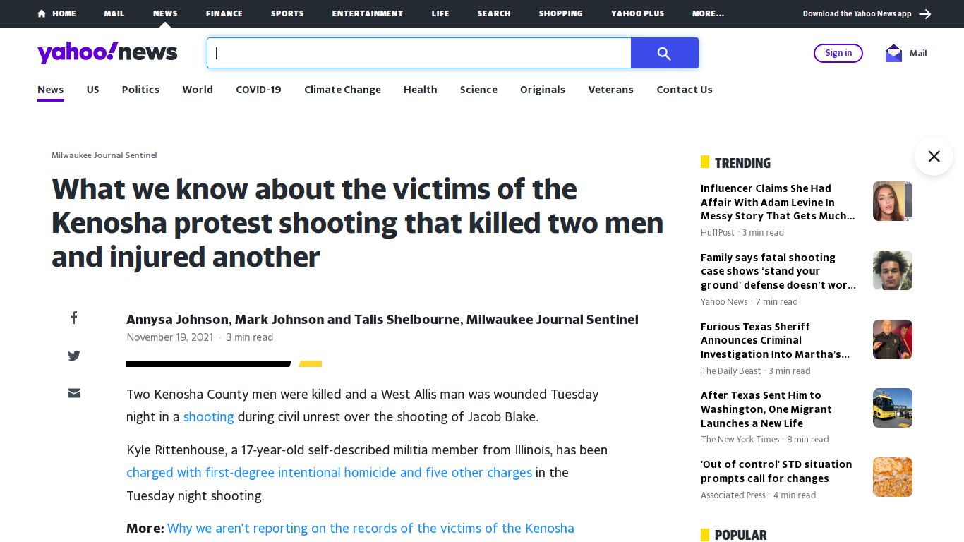Select the Climate Change section tab
This screenshot has width=964, height=542.
click(x=342, y=90)
